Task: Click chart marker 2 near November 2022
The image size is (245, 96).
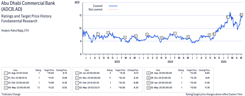Action: click(x=108, y=32)
